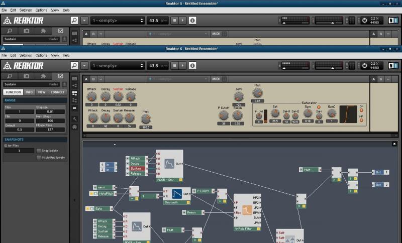Open the back window '1 - <empty>' snapshot selector
Image resolution: width=402 pixels, height=243 pixels.
118,21
